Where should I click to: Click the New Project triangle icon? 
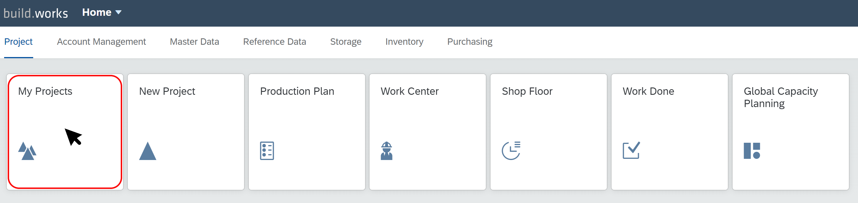[x=147, y=151]
